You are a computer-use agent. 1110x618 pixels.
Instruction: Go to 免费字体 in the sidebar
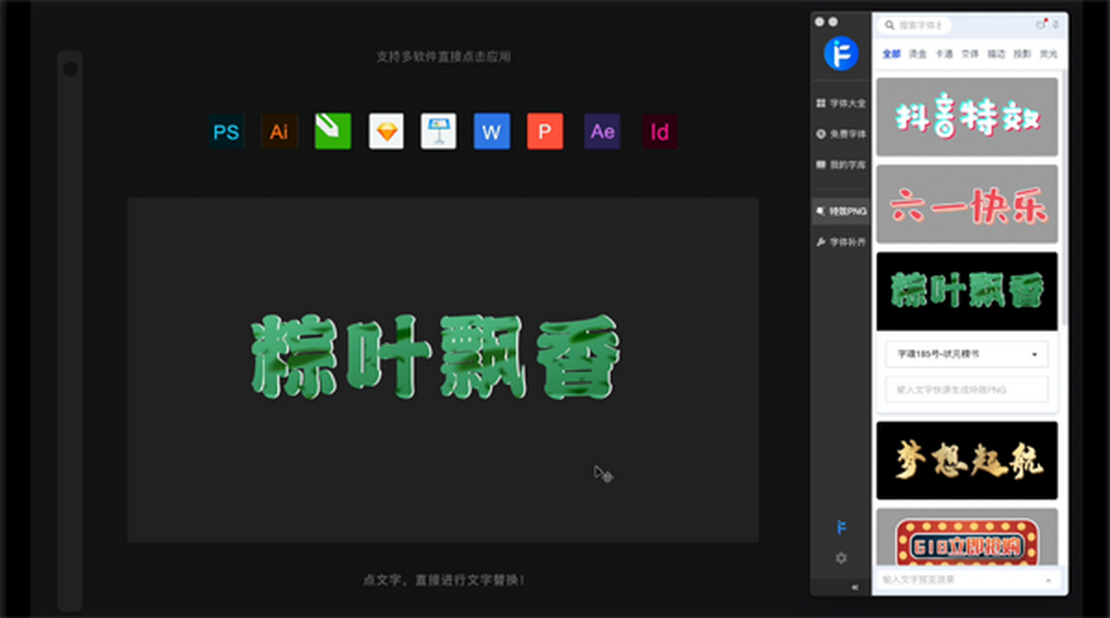[x=841, y=134]
